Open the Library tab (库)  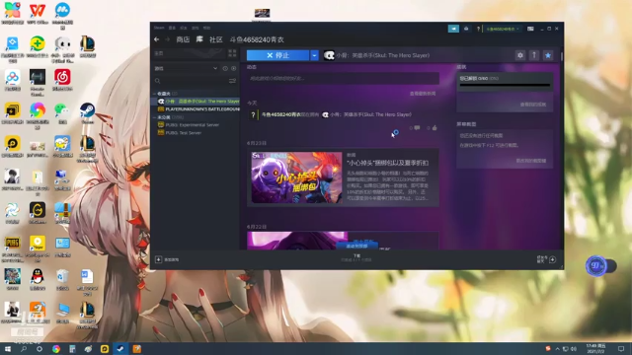click(x=199, y=39)
